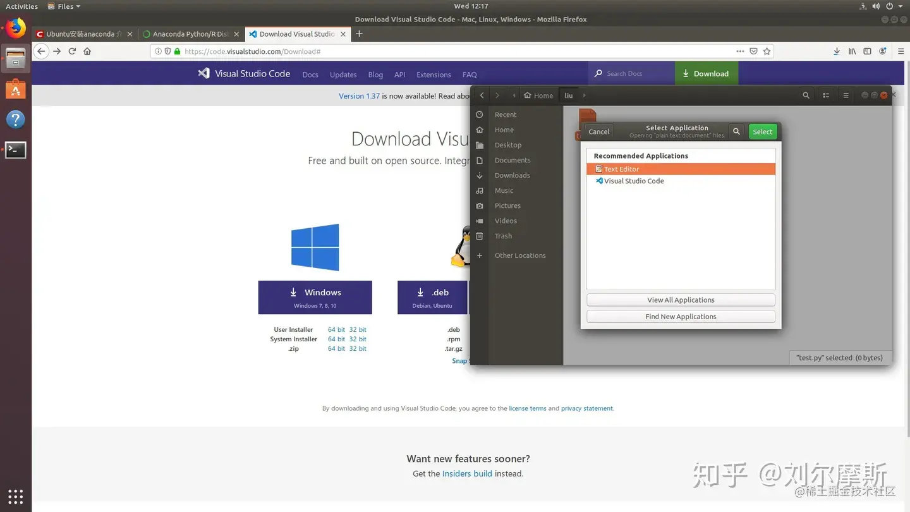
Task: Click Firefox address bar URL
Action: coord(252,51)
